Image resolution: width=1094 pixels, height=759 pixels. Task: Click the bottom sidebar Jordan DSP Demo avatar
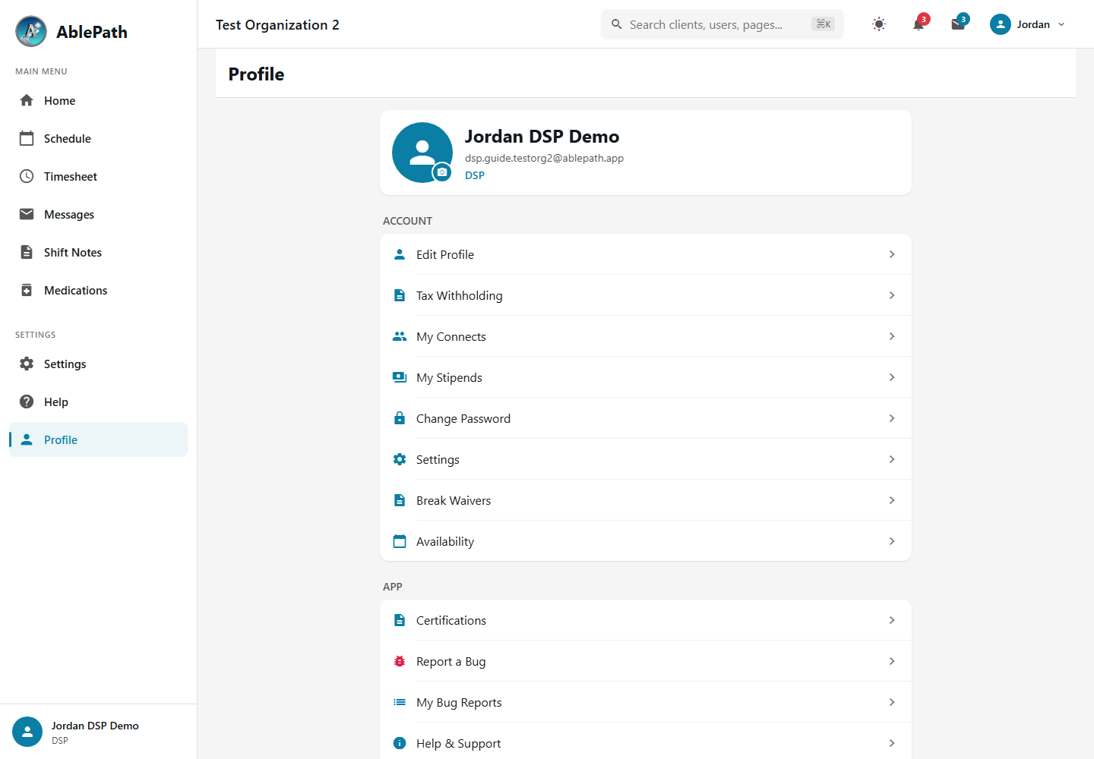[27, 732]
